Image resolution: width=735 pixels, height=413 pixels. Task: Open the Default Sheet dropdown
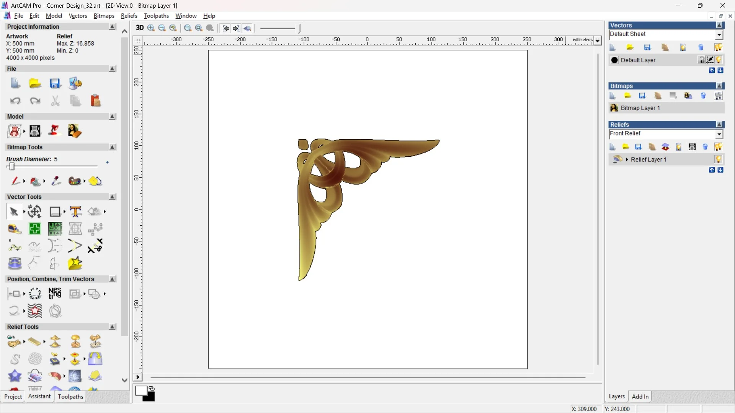(720, 34)
